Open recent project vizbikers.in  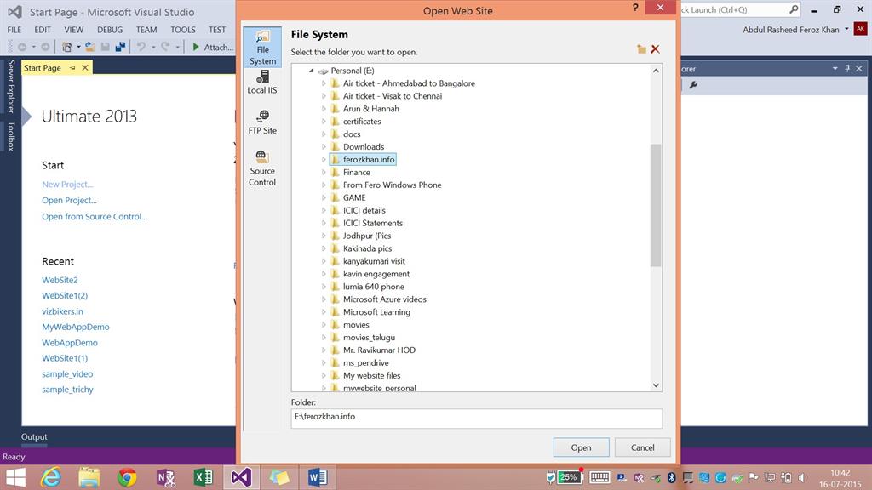click(62, 311)
